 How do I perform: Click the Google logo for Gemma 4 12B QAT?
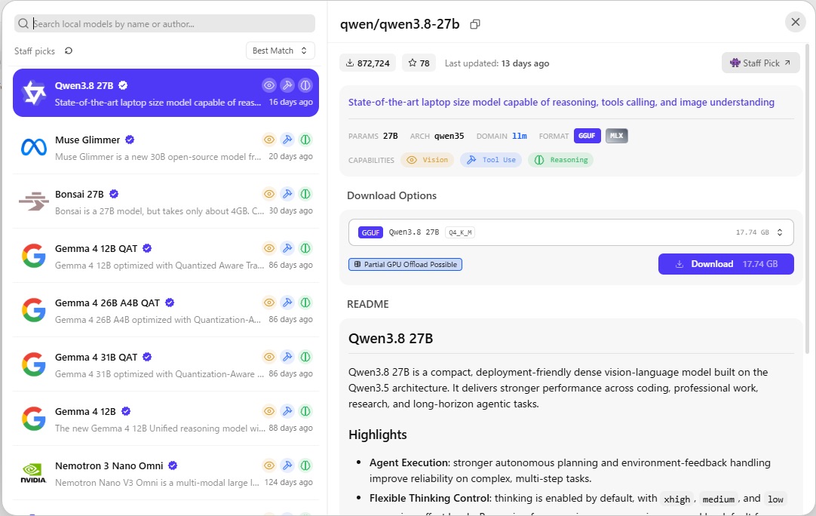34,256
